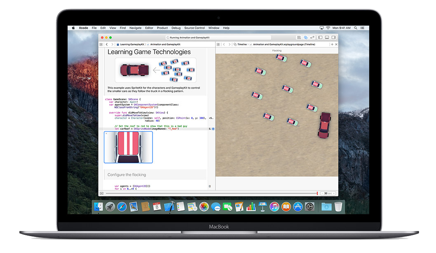
Task: Open iTunes from the Dock
Action: coord(274,207)
